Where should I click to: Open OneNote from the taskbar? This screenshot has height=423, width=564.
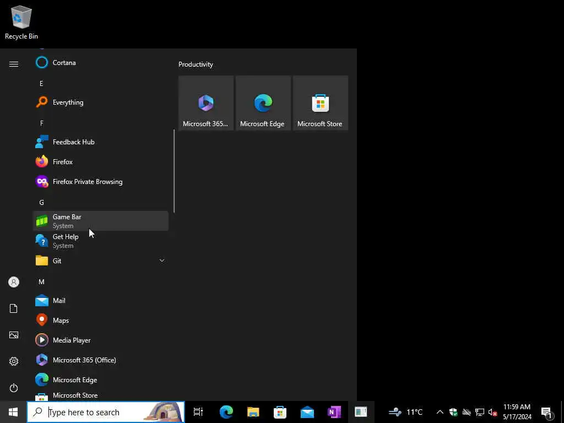334,412
